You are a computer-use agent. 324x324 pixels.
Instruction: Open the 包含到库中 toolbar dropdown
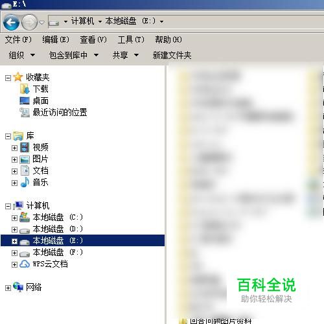(74, 55)
